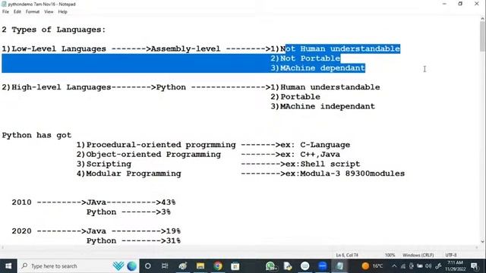
Task: Open the View menu
Action: click(49, 12)
